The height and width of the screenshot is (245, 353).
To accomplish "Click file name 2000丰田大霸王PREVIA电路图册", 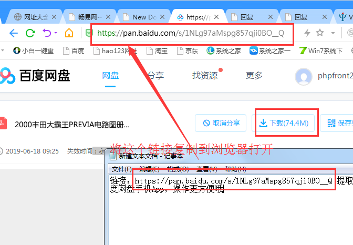I will pos(72,125).
